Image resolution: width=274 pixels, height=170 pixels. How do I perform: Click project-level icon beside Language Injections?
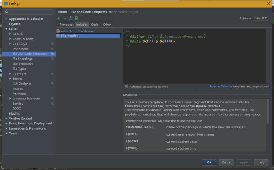pyautogui.click(x=52, y=99)
